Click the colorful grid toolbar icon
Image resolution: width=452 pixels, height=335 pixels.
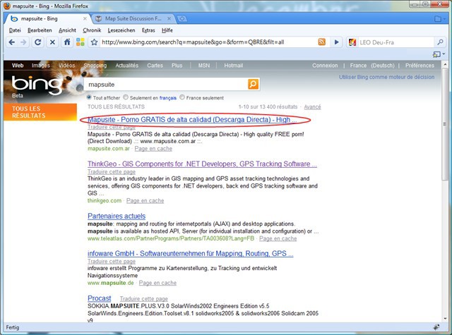[x=81, y=42]
